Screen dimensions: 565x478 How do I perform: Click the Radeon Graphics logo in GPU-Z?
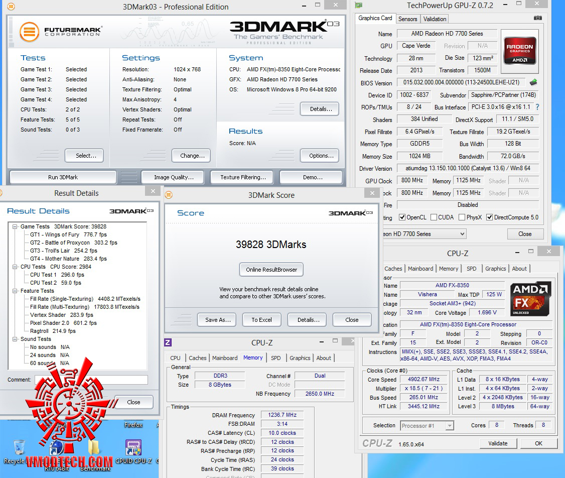coord(520,51)
